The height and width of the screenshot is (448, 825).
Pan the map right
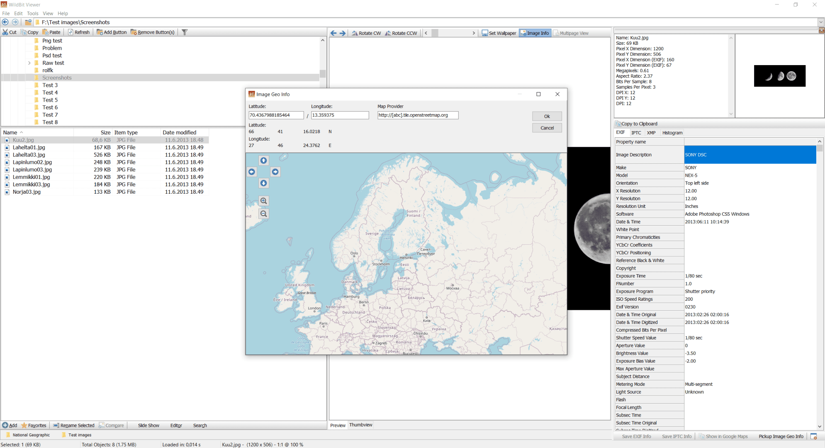pos(275,172)
